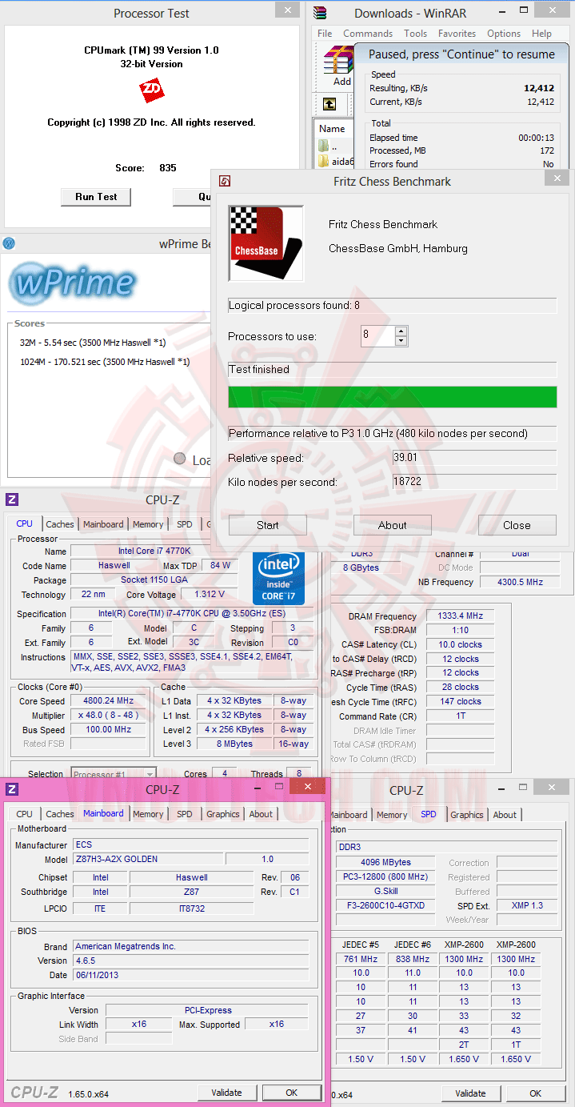Close the Fritz Chess Benchmark window
The width and height of the screenshot is (575, 1107).
pos(557,178)
